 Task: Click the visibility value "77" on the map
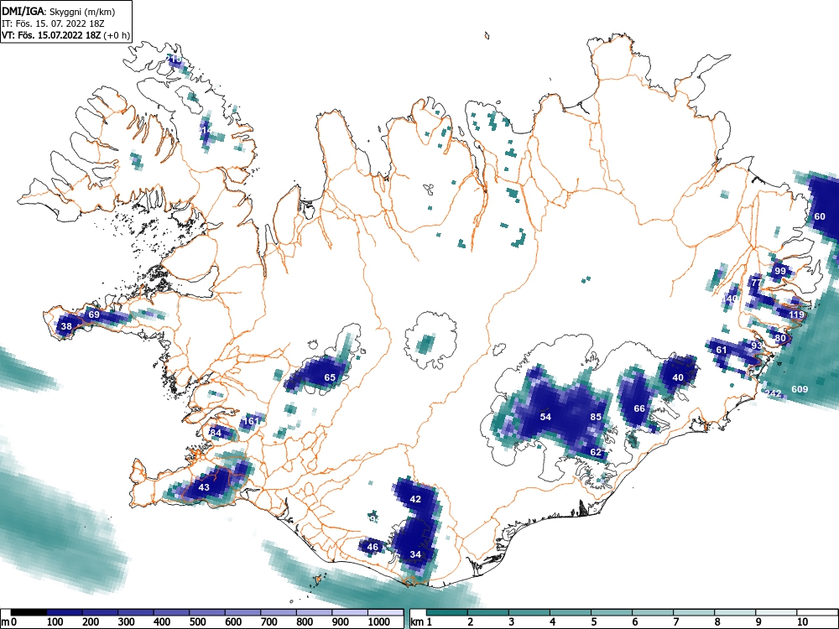point(756,283)
